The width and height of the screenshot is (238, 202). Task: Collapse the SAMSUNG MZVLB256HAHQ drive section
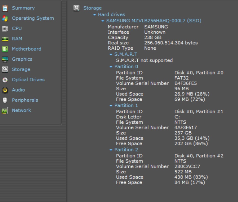[x=103, y=21]
